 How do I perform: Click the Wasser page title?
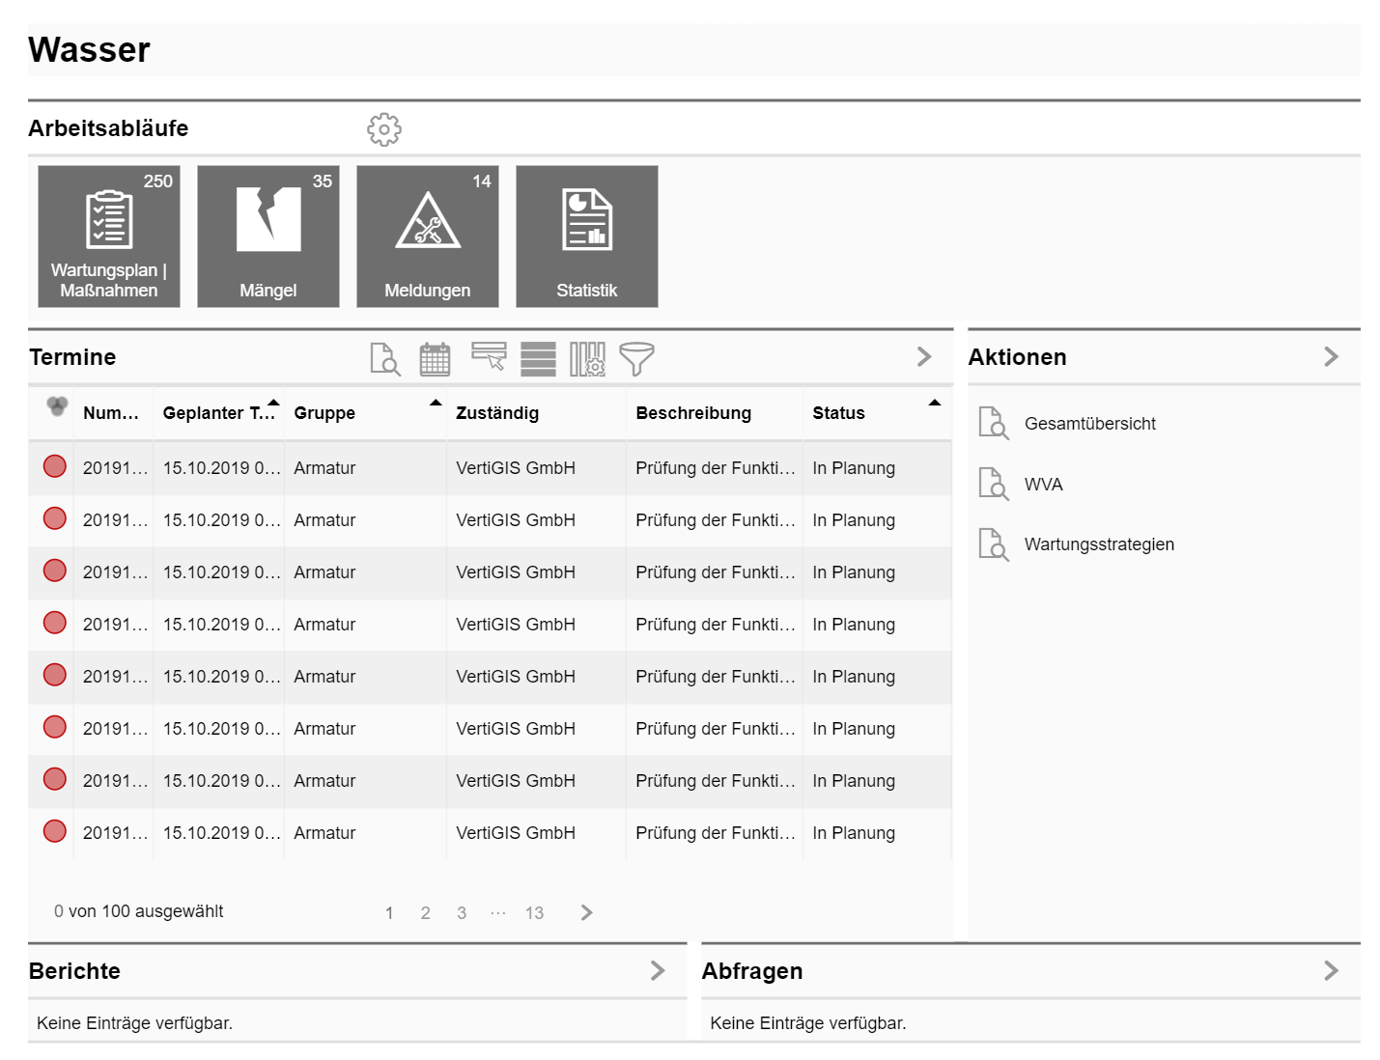pyautogui.click(x=89, y=49)
